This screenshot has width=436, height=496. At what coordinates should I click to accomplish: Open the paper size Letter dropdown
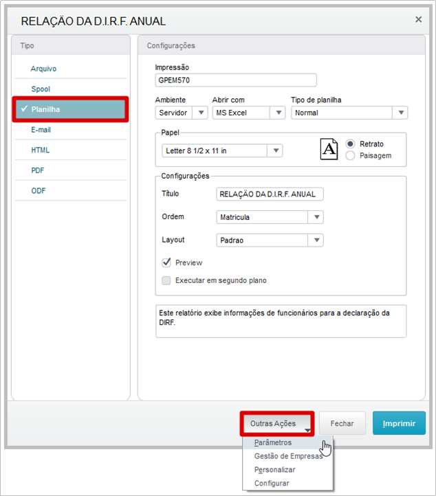point(222,150)
